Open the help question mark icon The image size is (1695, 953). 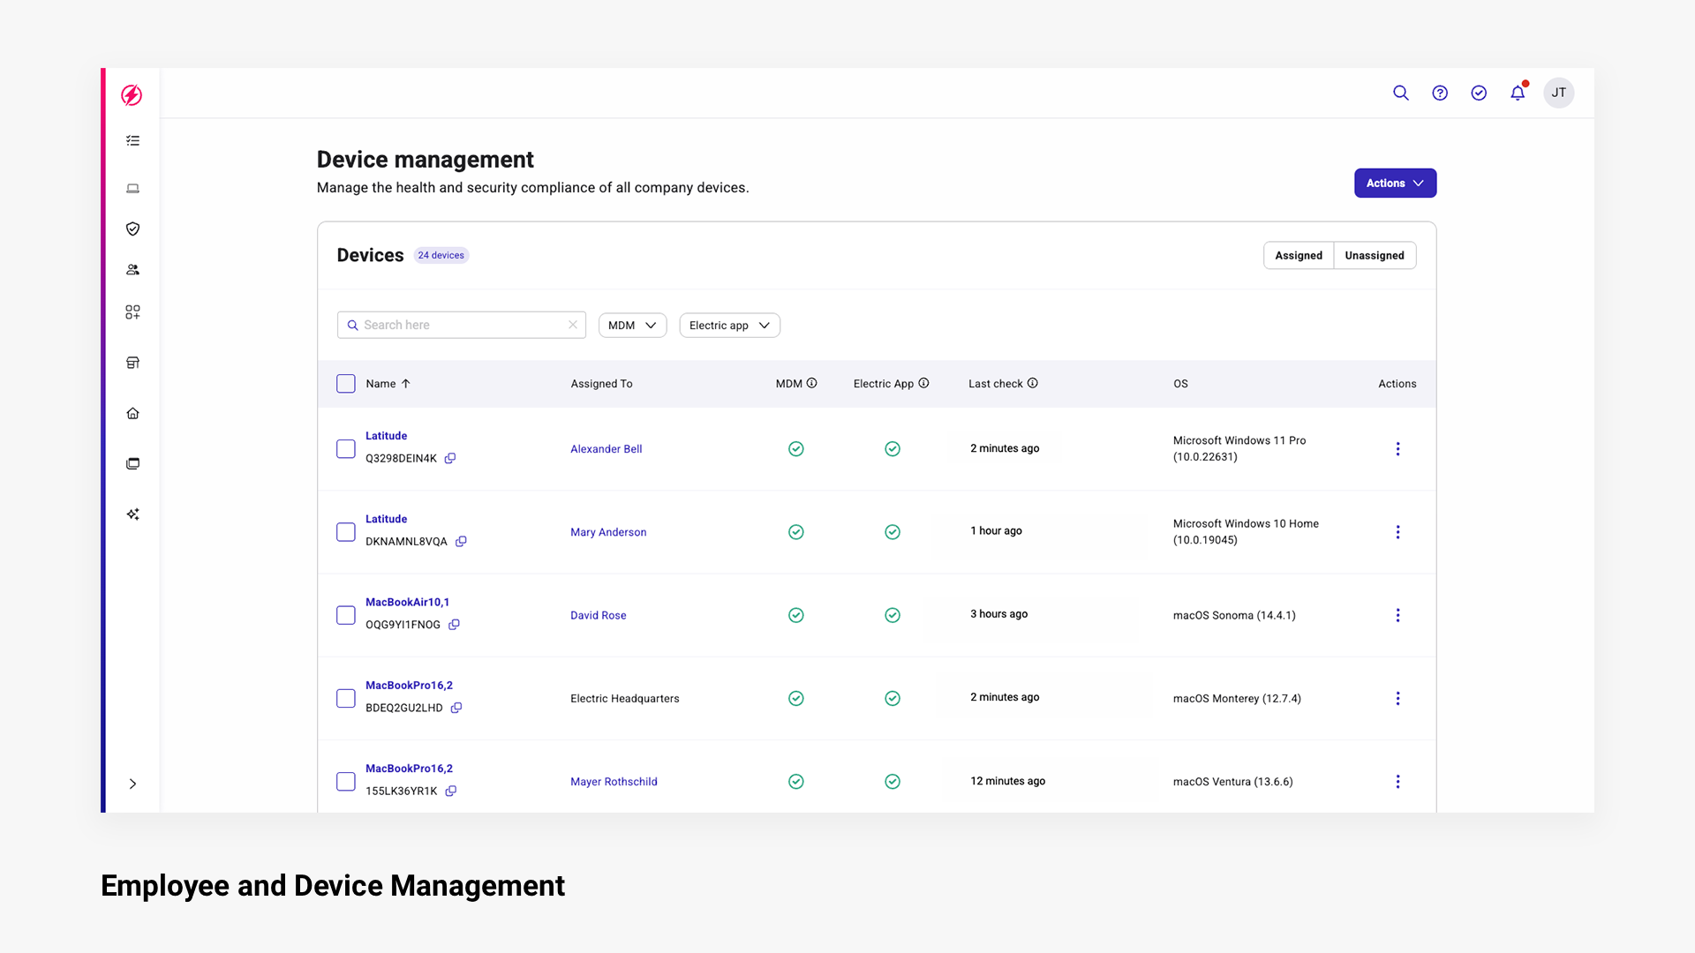click(1440, 93)
